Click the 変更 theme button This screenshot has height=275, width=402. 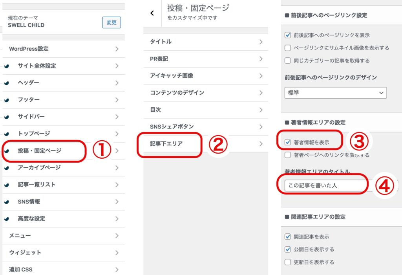[111, 22]
